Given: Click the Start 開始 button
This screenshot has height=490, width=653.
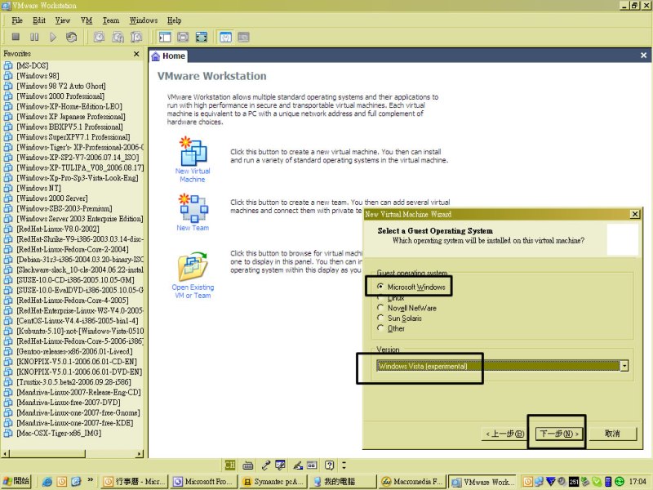Looking at the screenshot, I should click(x=16, y=481).
